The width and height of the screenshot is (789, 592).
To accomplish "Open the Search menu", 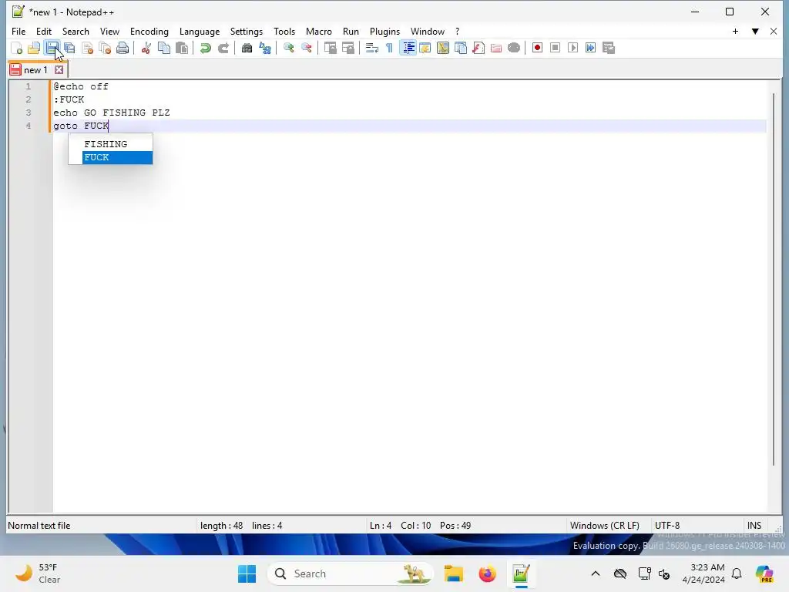I will [76, 31].
